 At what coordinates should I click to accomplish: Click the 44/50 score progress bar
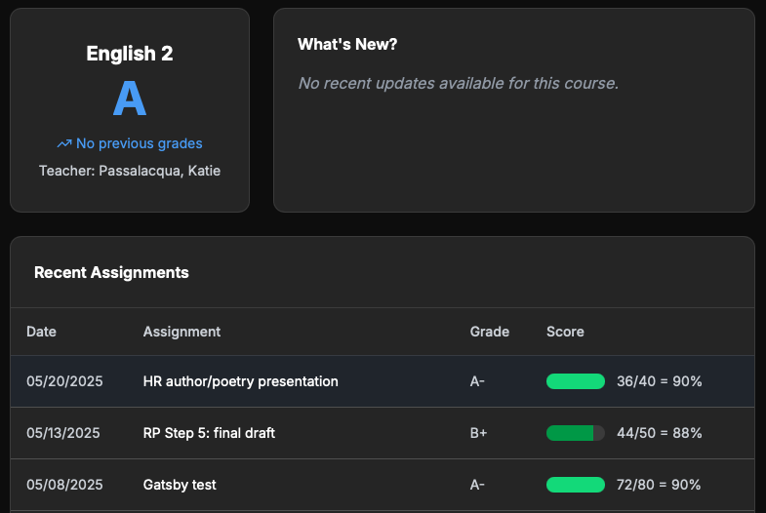click(576, 433)
